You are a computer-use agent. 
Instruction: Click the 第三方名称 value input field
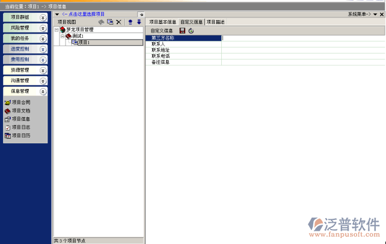(x=303, y=38)
